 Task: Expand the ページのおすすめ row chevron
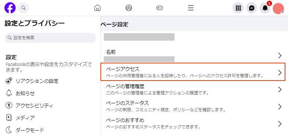click(280, 123)
